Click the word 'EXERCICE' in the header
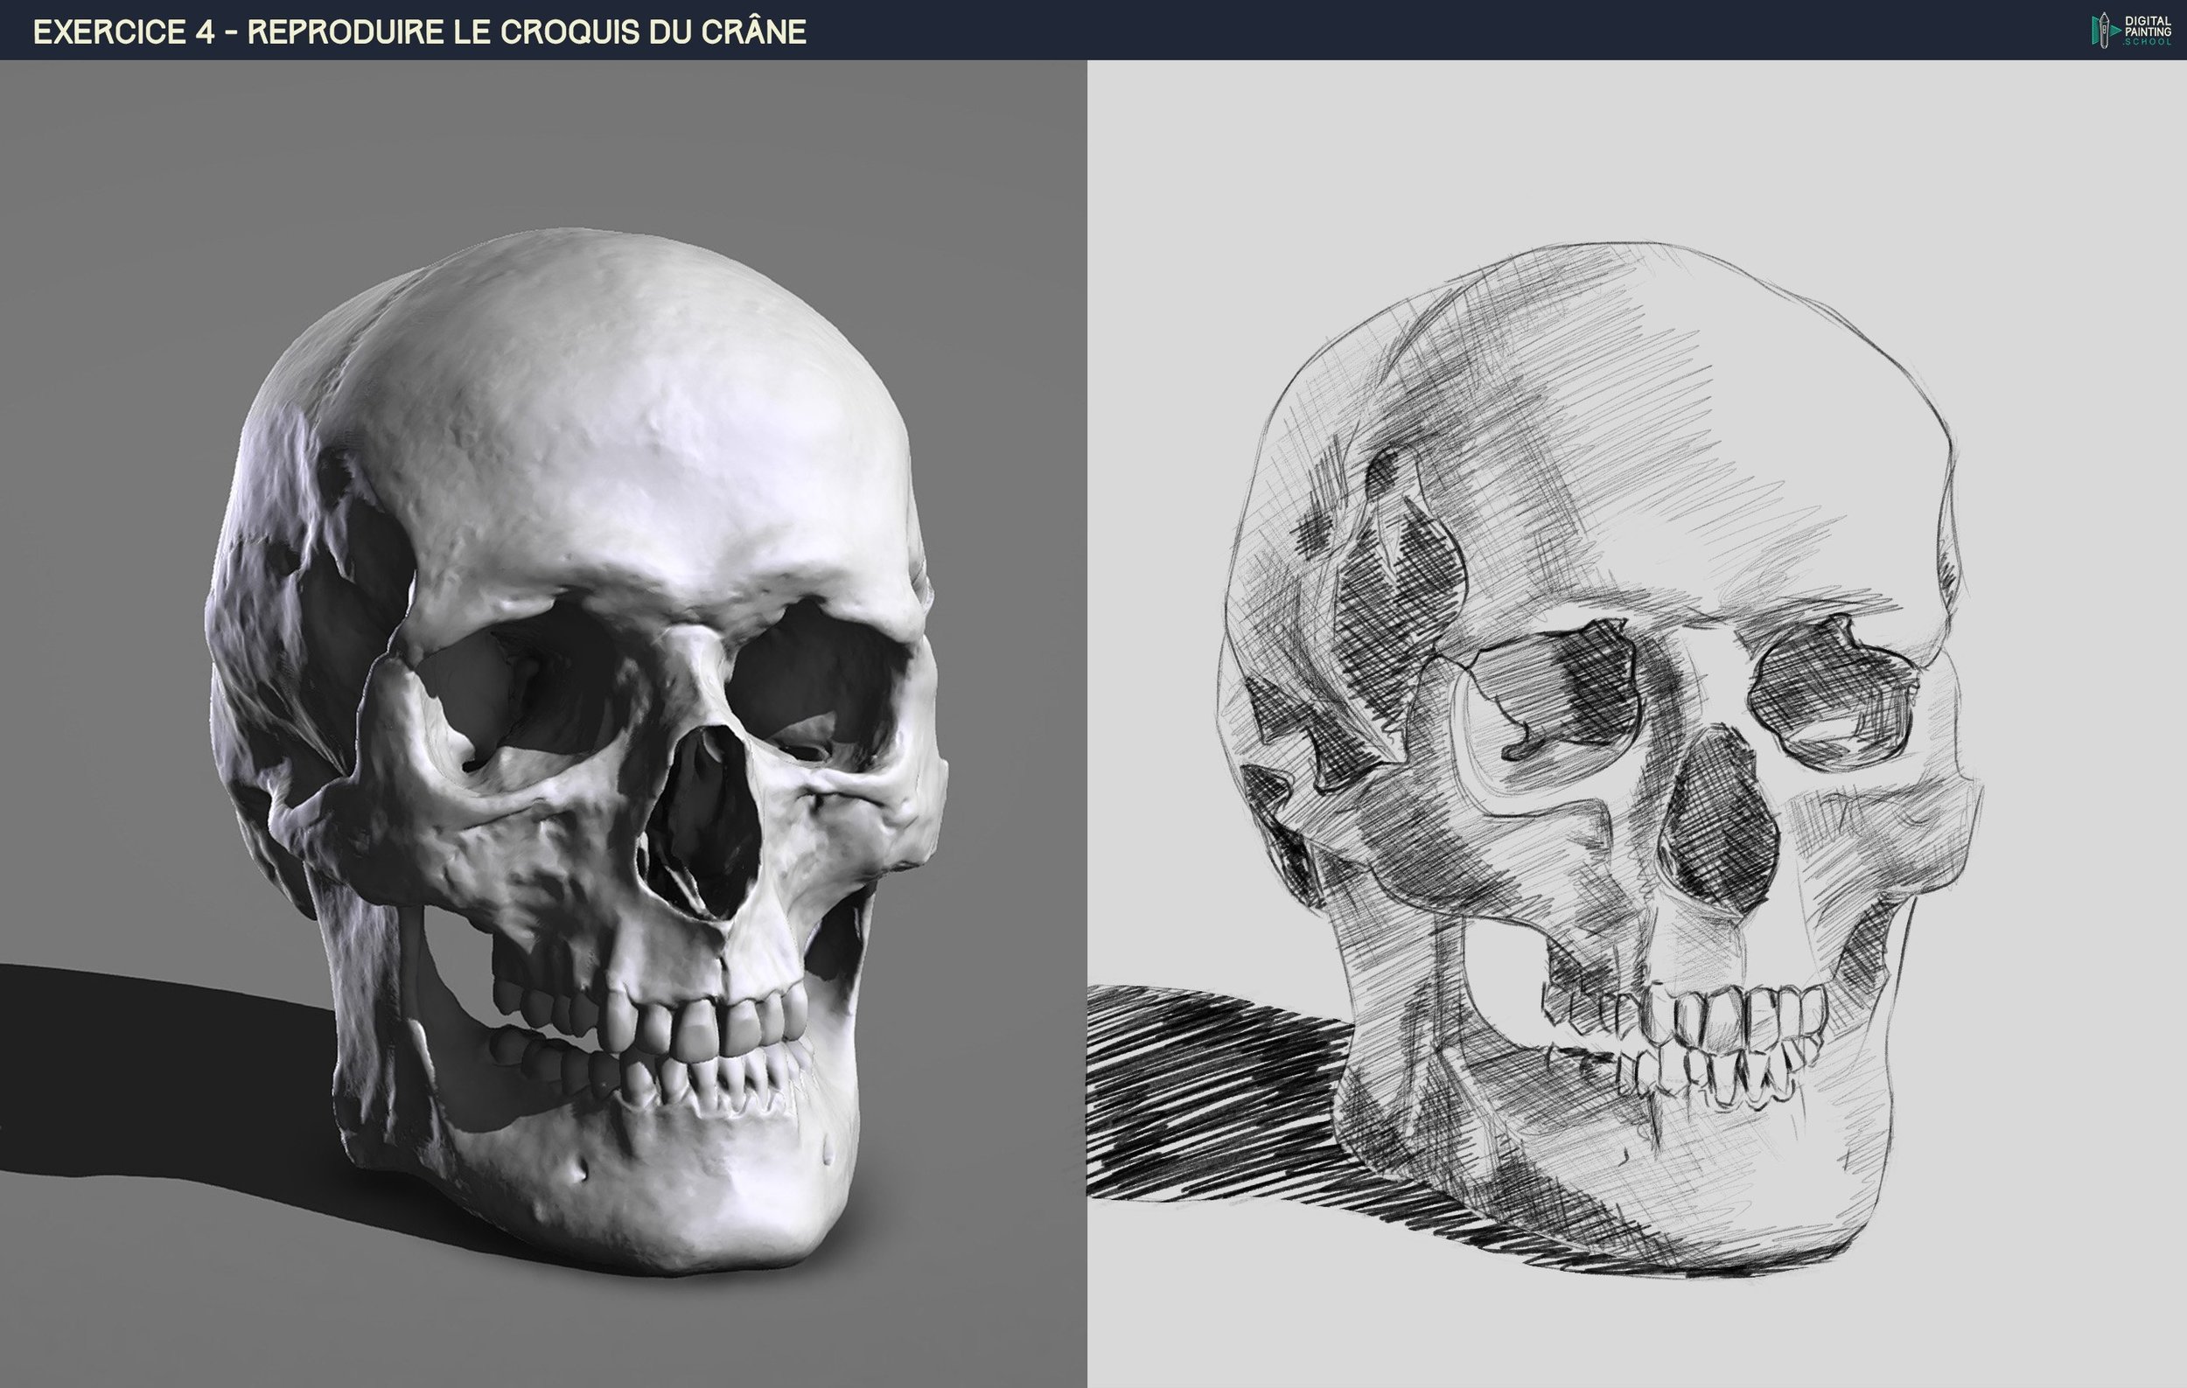This screenshot has height=1388, width=2187. [x=111, y=31]
